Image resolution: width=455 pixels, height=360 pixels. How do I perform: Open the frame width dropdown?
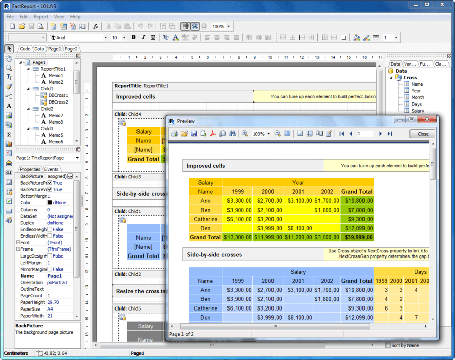tap(396, 37)
